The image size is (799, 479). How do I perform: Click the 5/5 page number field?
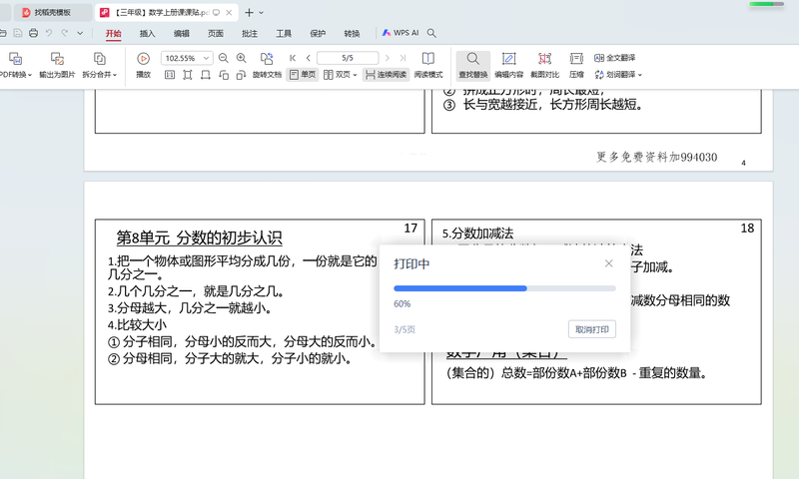tap(348, 59)
